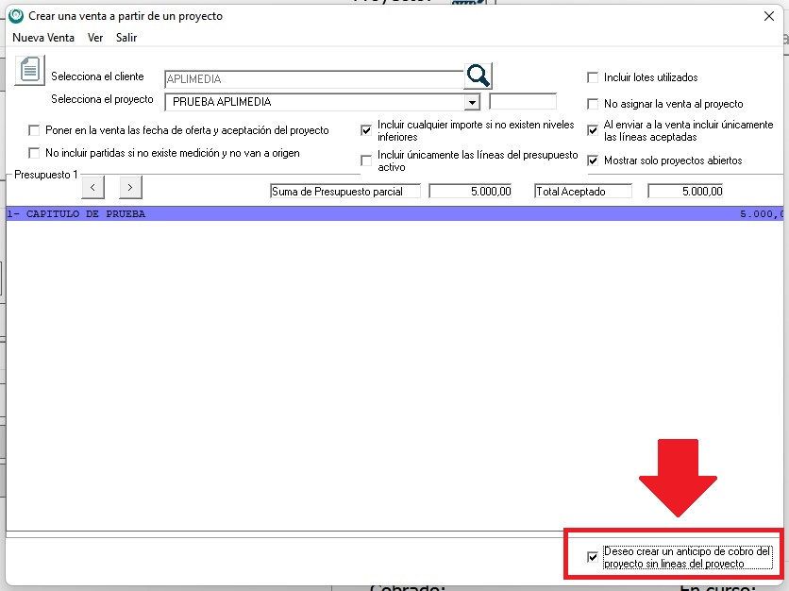This screenshot has height=591, width=789.
Task: Check 'Poner en la venta las fecha de oferta'
Action: tap(35, 130)
